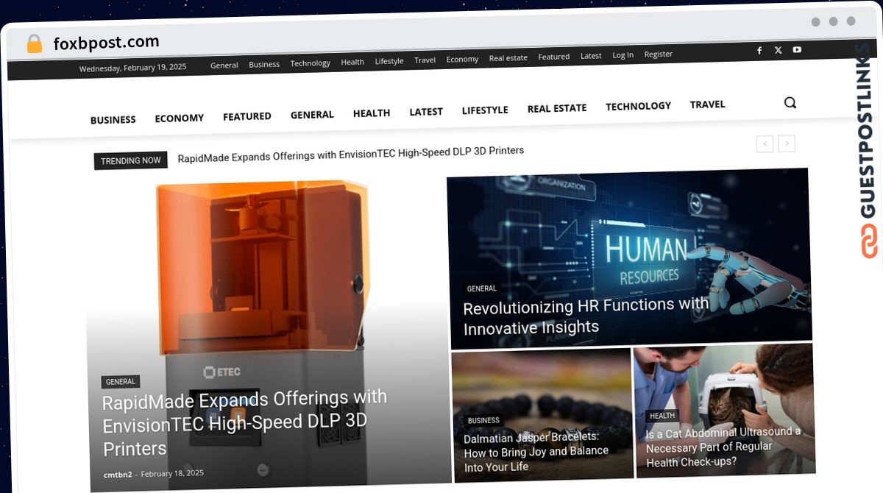Select Economy in the top bar
The height and width of the screenshot is (493, 883).
(462, 59)
